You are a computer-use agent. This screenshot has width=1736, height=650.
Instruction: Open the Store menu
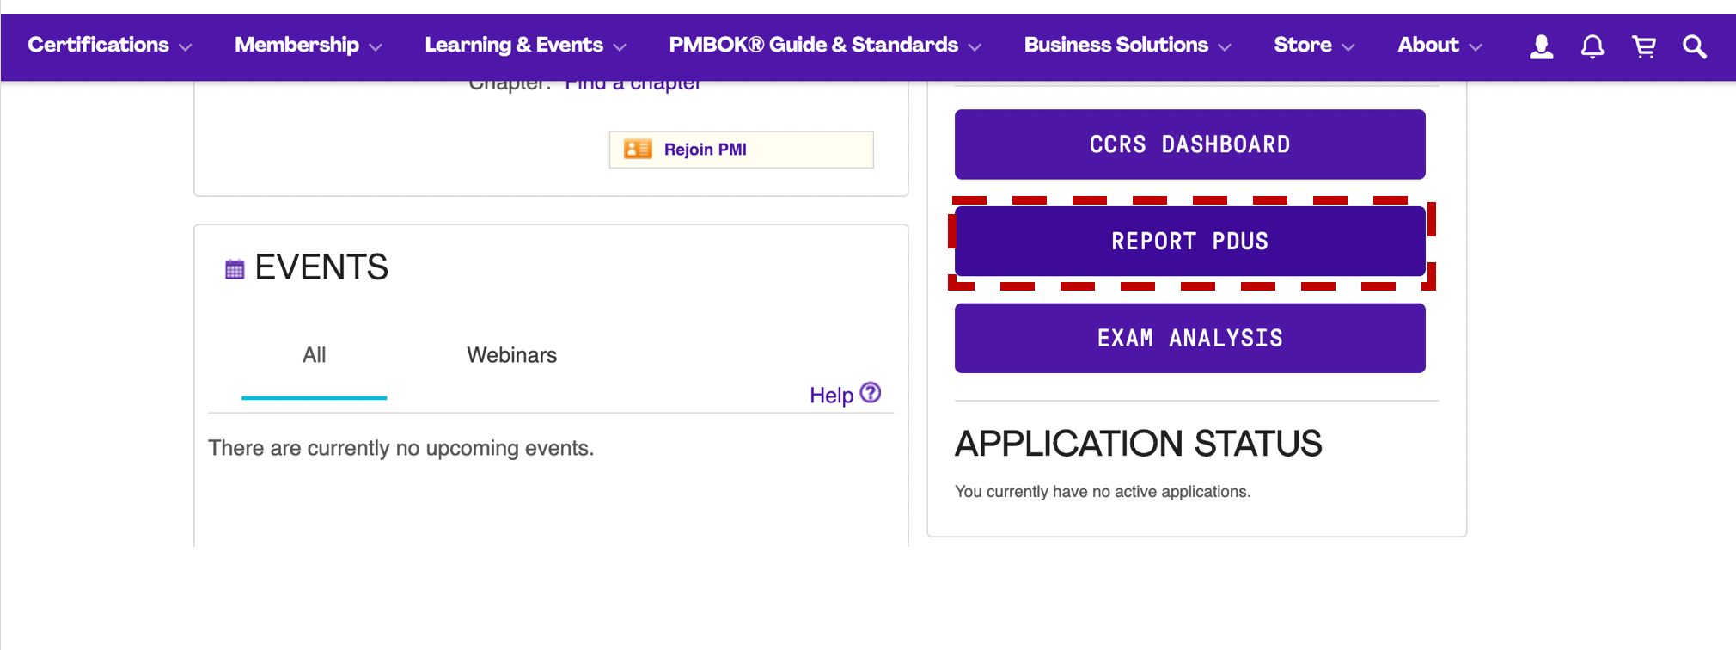pyautogui.click(x=1303, y=45)
